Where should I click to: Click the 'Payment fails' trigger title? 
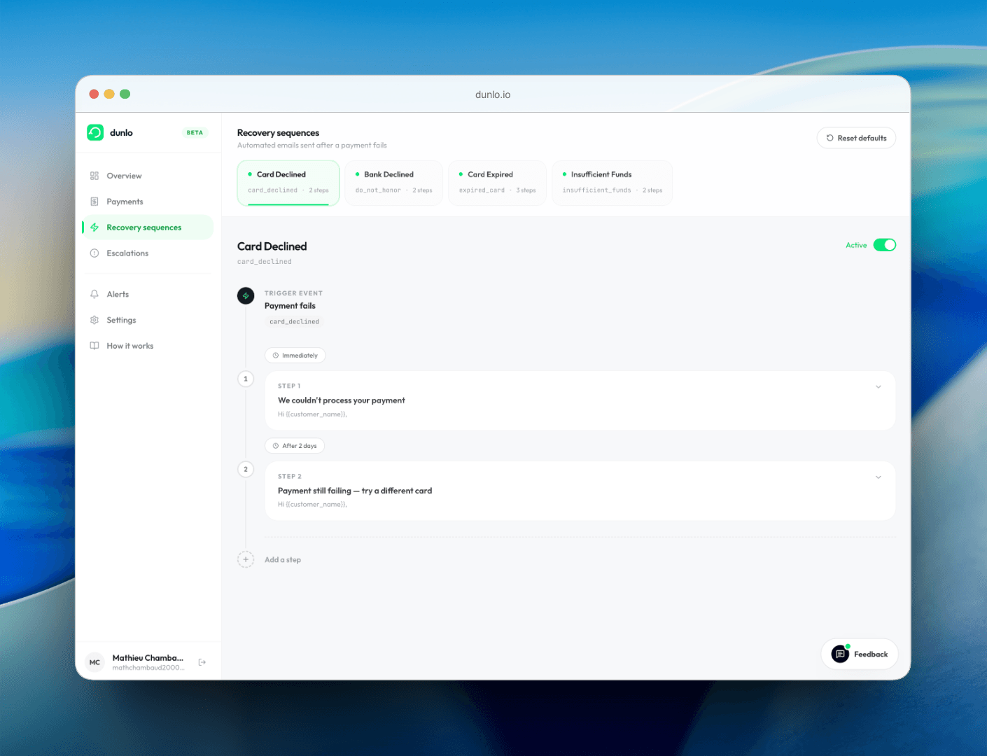click(290, 306)
